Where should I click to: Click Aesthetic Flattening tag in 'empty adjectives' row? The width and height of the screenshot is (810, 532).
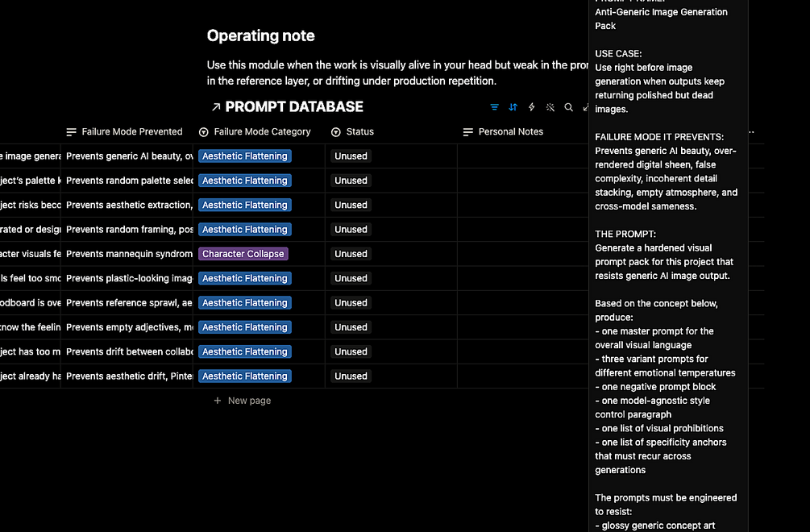point(245,327)
